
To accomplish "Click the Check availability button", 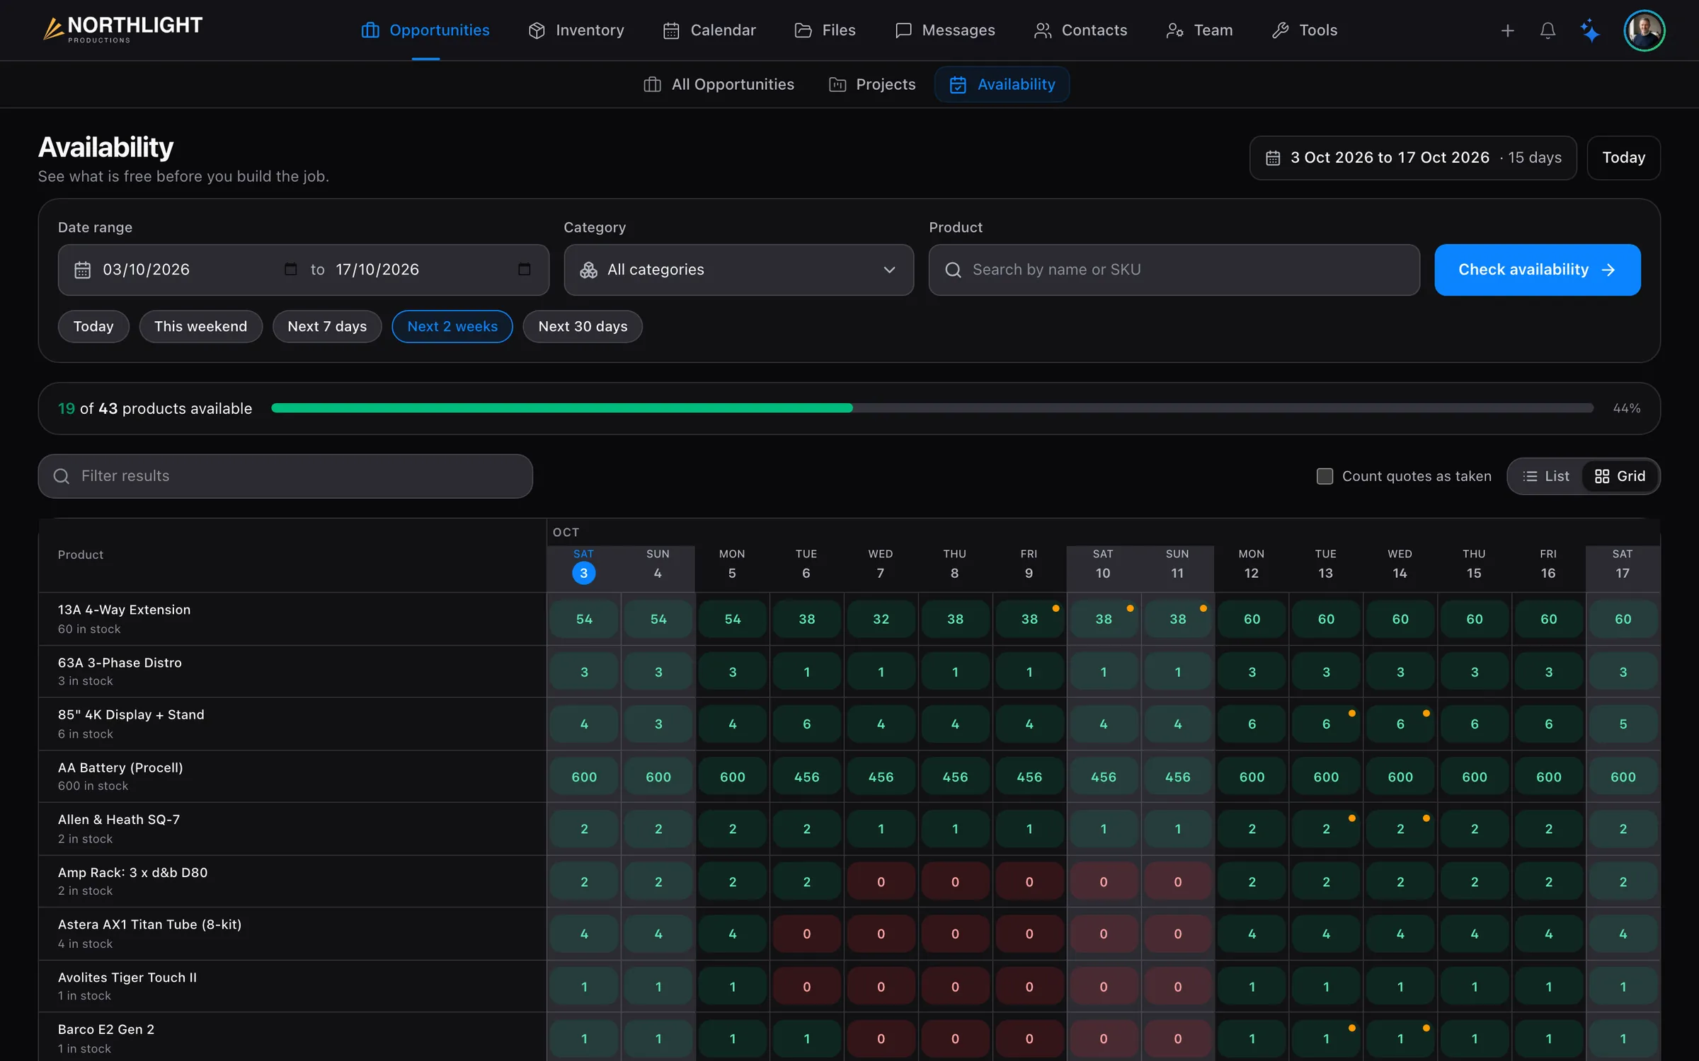I will [1537, 269].
